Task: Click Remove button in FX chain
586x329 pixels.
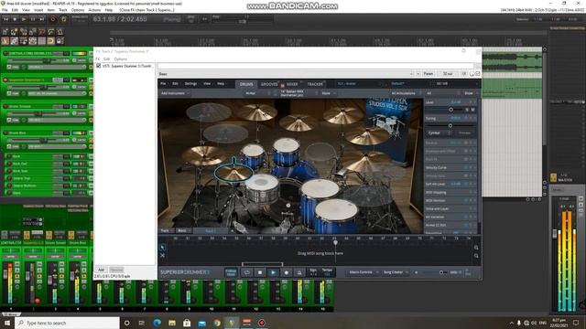Action: [x=116, y=270]
